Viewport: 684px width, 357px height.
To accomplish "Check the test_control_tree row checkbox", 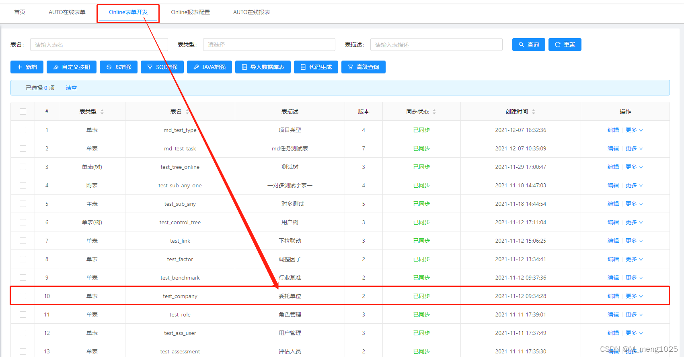I will 23,222.
